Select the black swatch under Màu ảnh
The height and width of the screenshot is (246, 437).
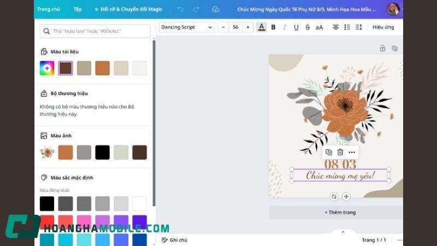click(x=102, y=153)
